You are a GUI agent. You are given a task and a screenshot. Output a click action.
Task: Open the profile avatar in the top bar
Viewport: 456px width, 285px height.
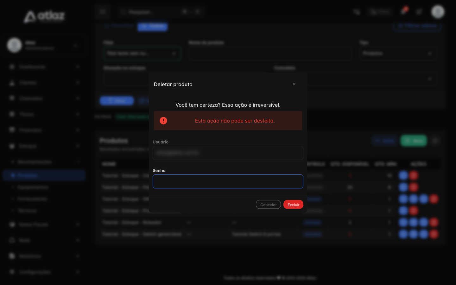pos(438,12)
